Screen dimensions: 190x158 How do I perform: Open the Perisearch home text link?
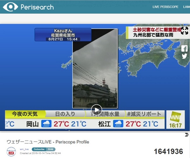(37, 7)
